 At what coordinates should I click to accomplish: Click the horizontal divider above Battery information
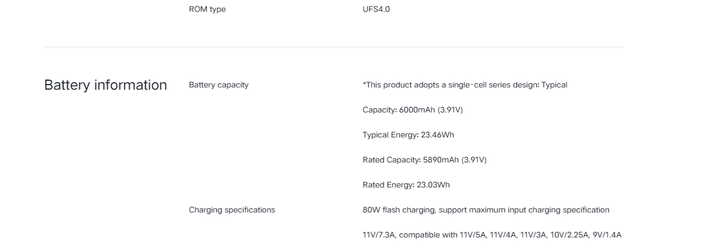[334, 47]
